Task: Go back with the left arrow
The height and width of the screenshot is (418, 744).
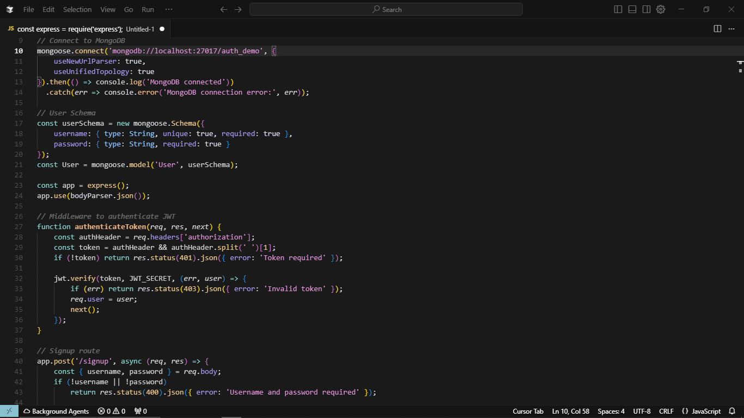Action: 224,9
